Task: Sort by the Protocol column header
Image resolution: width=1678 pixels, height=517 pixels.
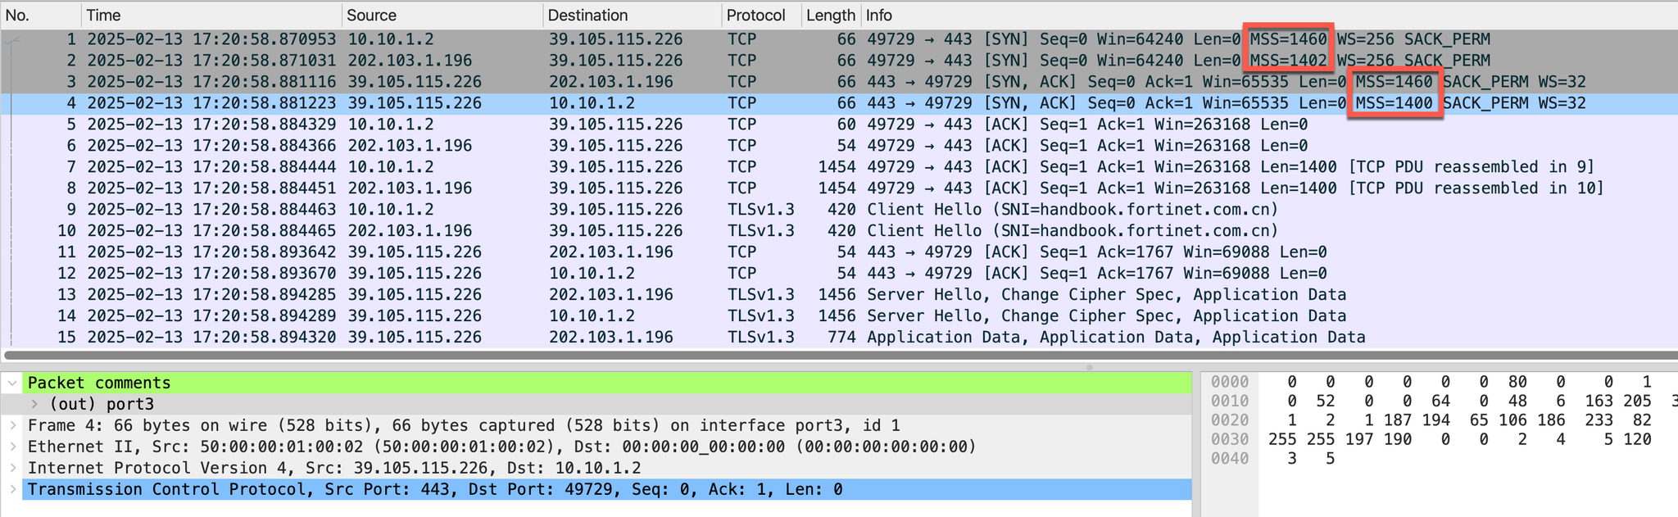Action: (x=761, y=15)
